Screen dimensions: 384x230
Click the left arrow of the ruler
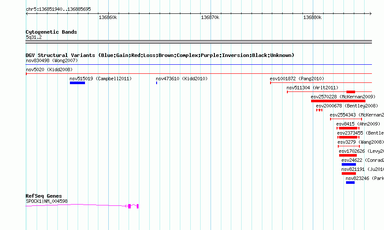coord(27,13)
